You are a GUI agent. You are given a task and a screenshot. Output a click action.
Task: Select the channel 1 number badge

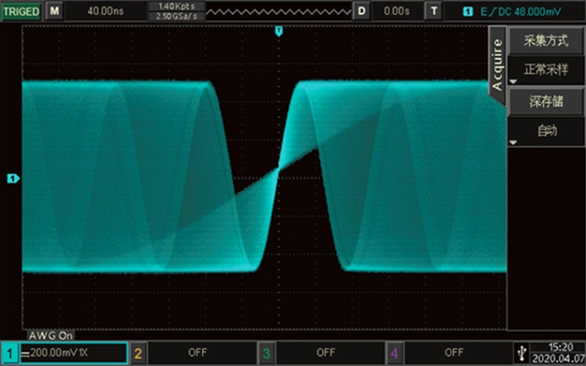tap(9, 353)
